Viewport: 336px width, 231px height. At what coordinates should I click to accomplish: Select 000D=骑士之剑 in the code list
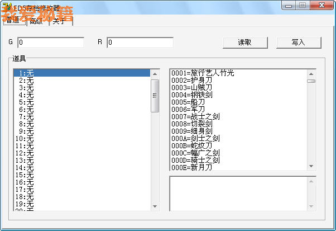point(195,160)
